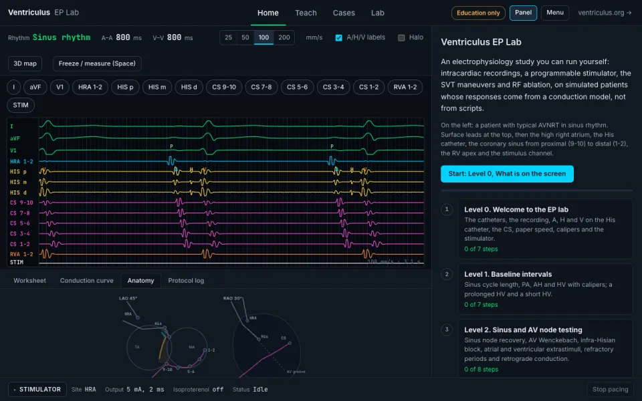Set paper speed to 50 mm/s

[245, 37]
